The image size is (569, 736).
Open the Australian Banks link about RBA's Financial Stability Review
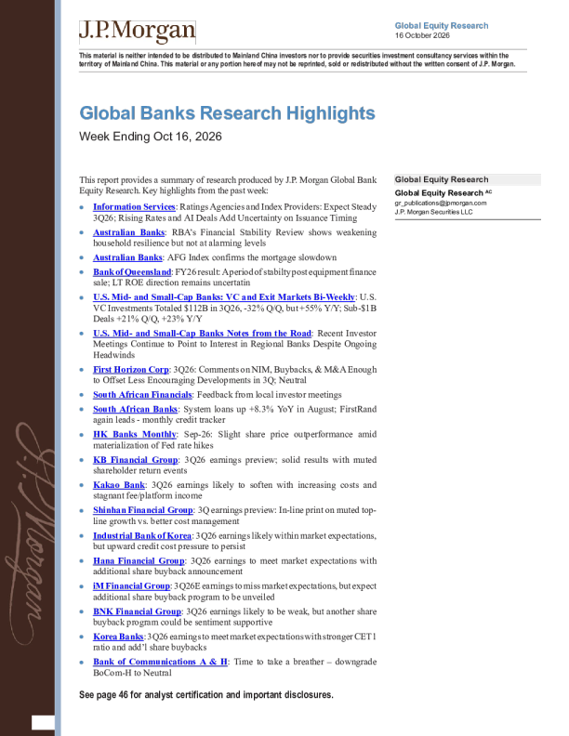tap(128, 232)
